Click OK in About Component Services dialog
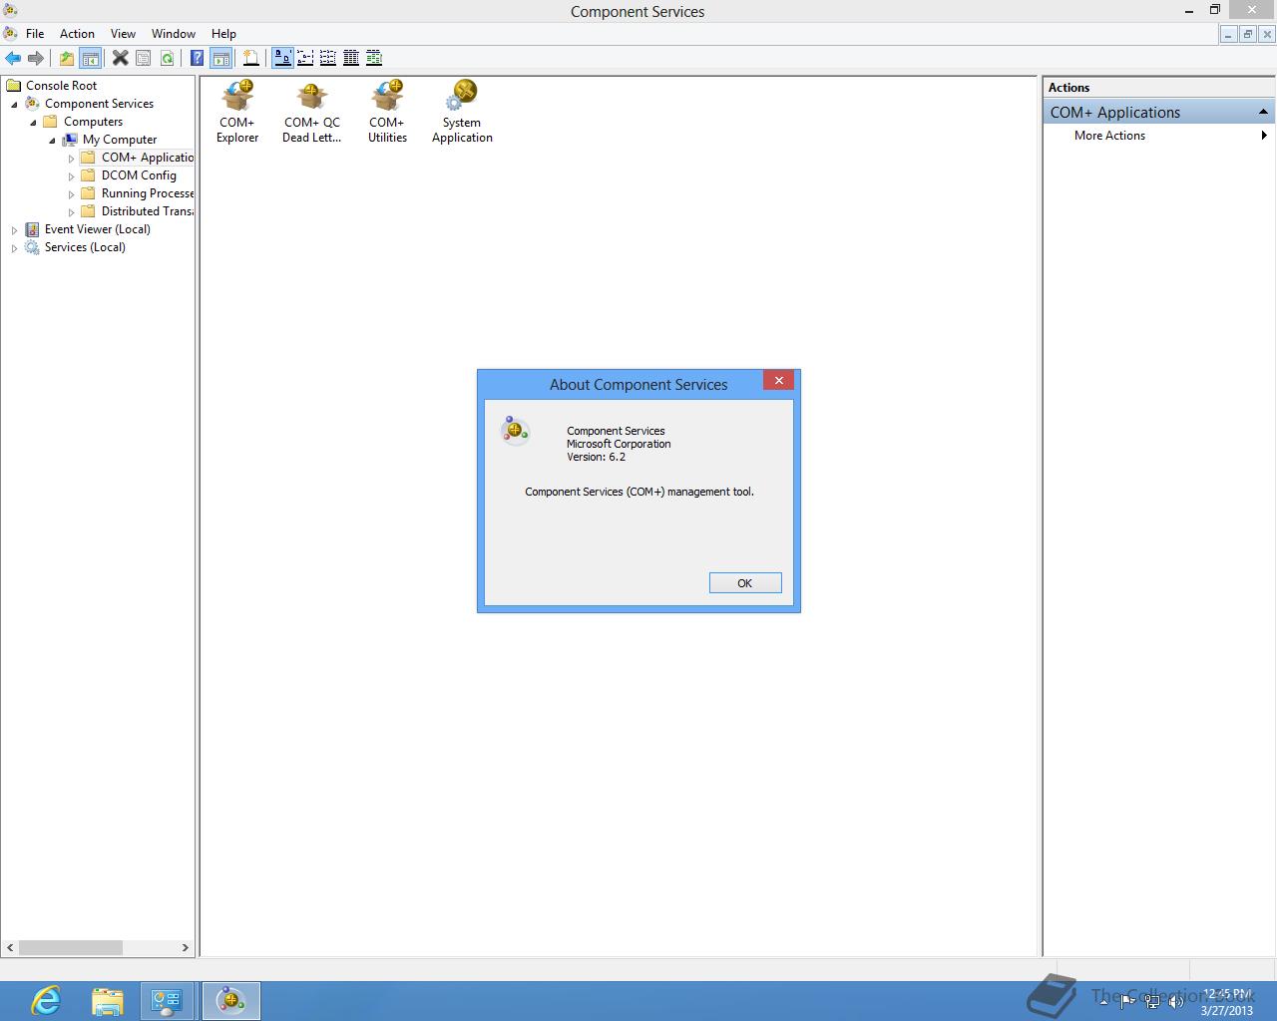 click(745, 583)
